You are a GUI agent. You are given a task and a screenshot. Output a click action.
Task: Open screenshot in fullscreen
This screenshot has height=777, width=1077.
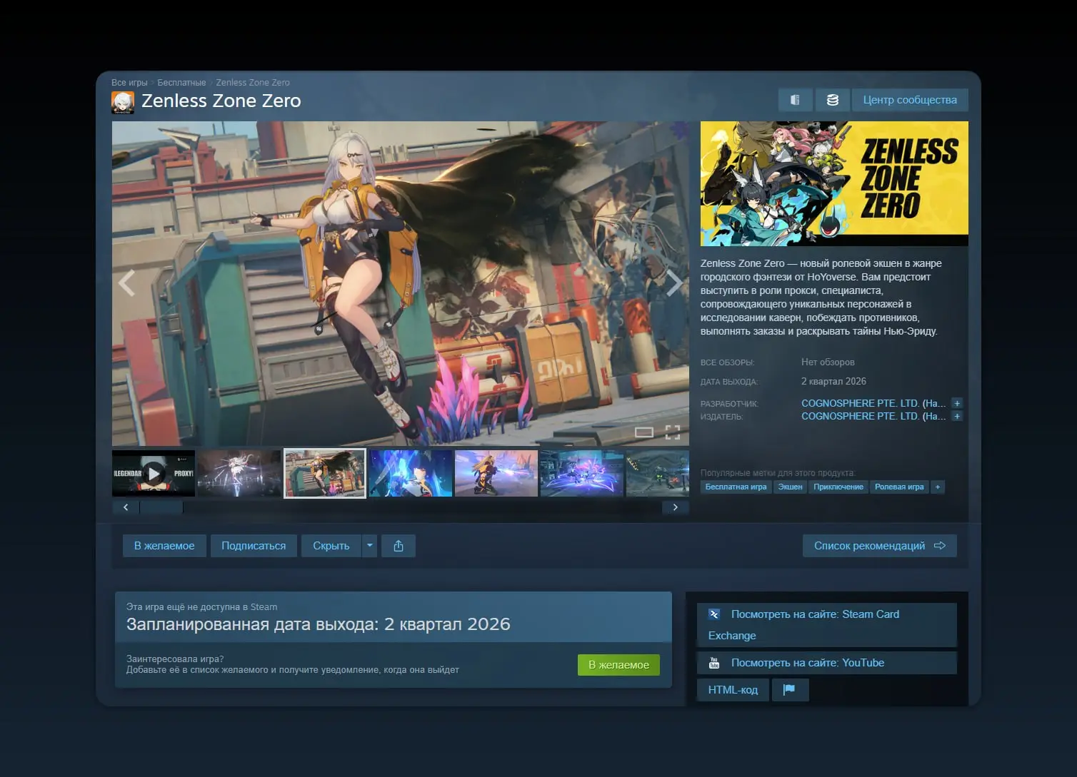(x=673, y=432)
